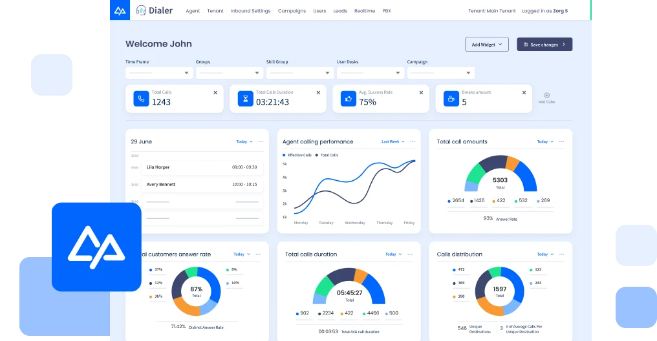
Task: Expand the Time Frame dropdown
Action: (159, 73)
